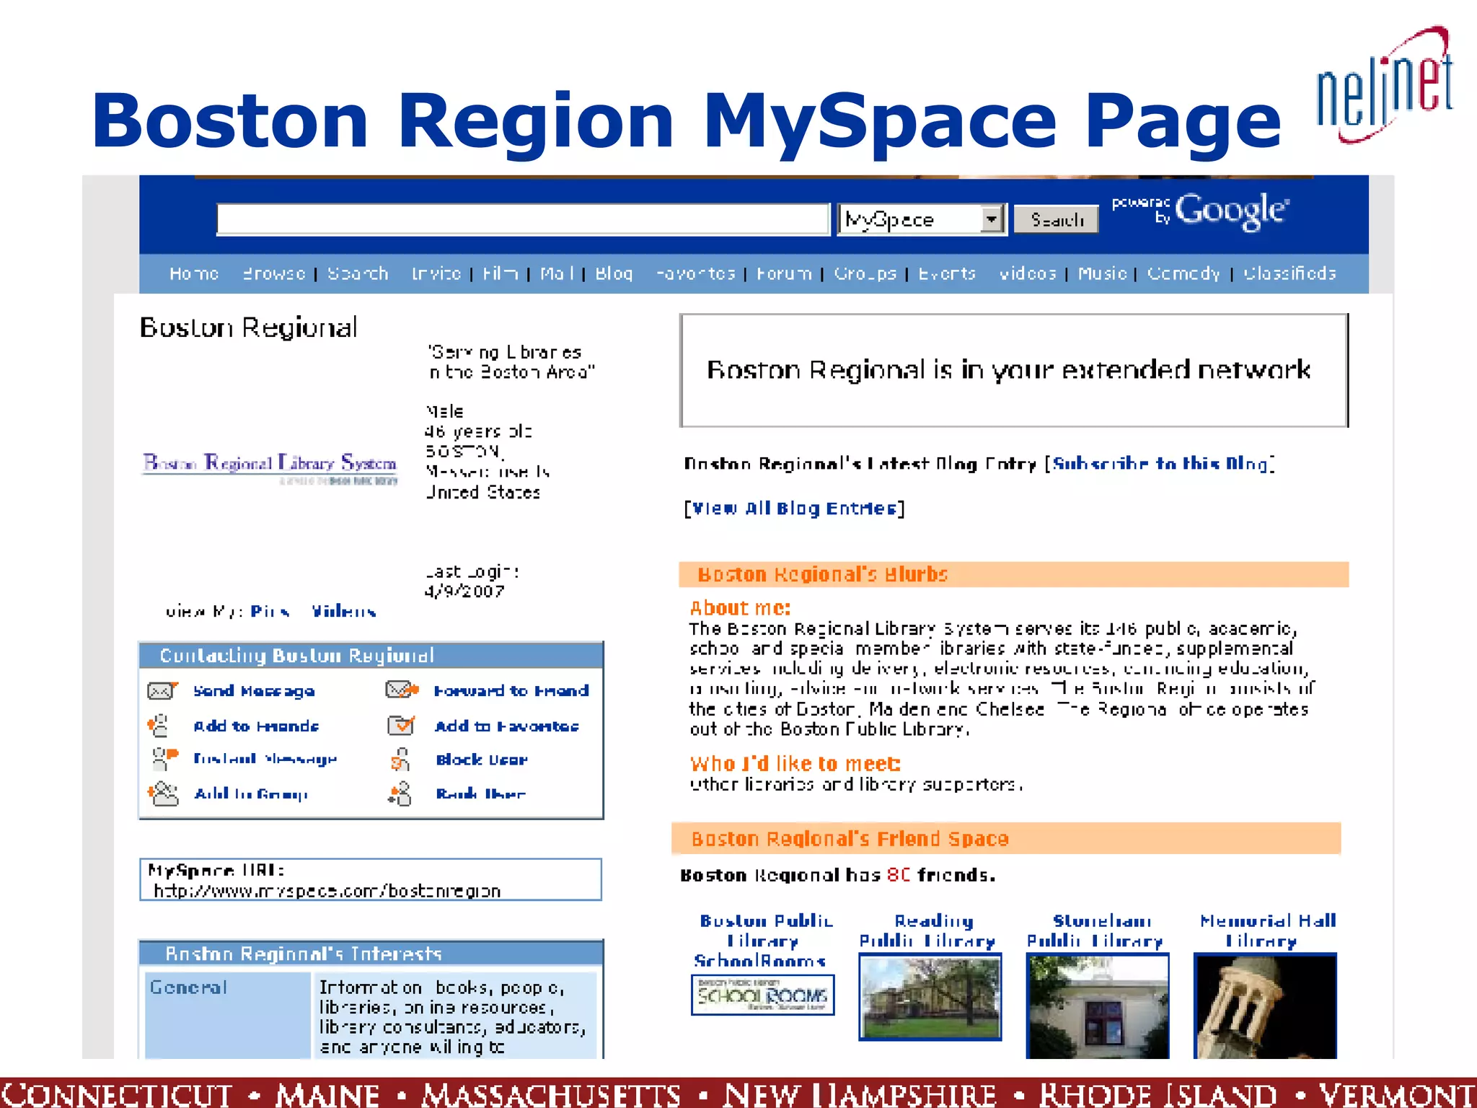Click the NELINET logo

(1385, 87)
